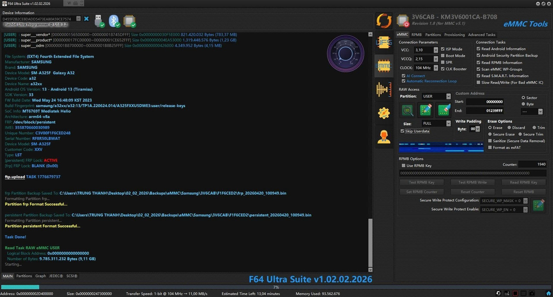Click the blue disconnect X icon
Viewport: 553px width, 297px height.
click(86, 19)
